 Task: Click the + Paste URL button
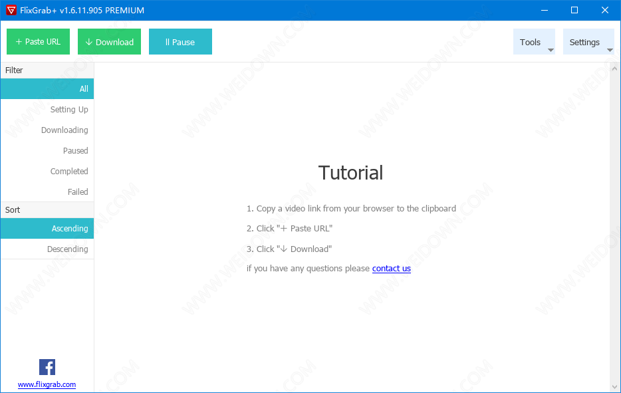click(x=38, y=42)
